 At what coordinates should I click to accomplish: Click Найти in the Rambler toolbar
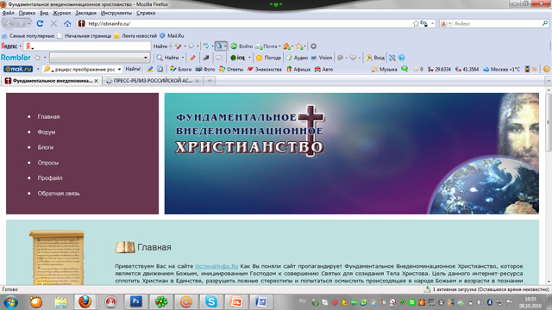coord(168,58)
